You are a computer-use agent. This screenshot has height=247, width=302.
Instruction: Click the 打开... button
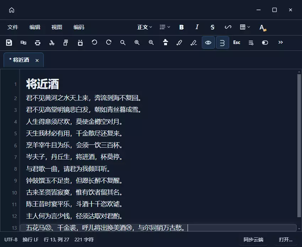[x=286, y=240]
